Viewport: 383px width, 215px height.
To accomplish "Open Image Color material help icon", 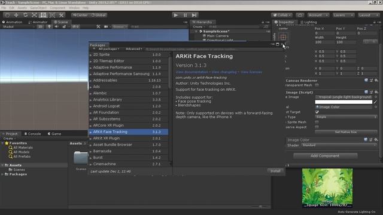I will (x=366, y=140).
